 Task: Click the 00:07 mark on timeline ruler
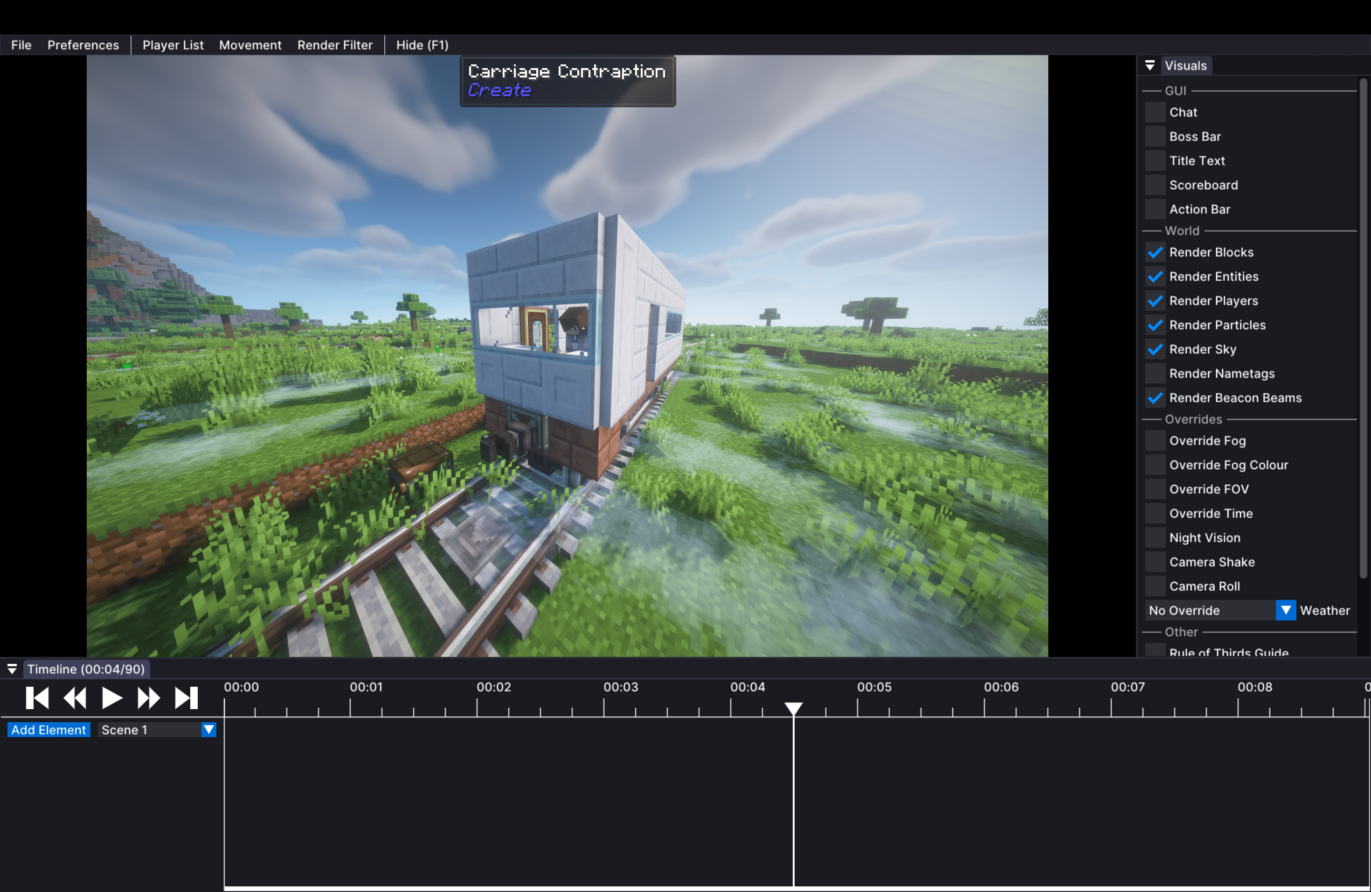[x=1128, y=687]
